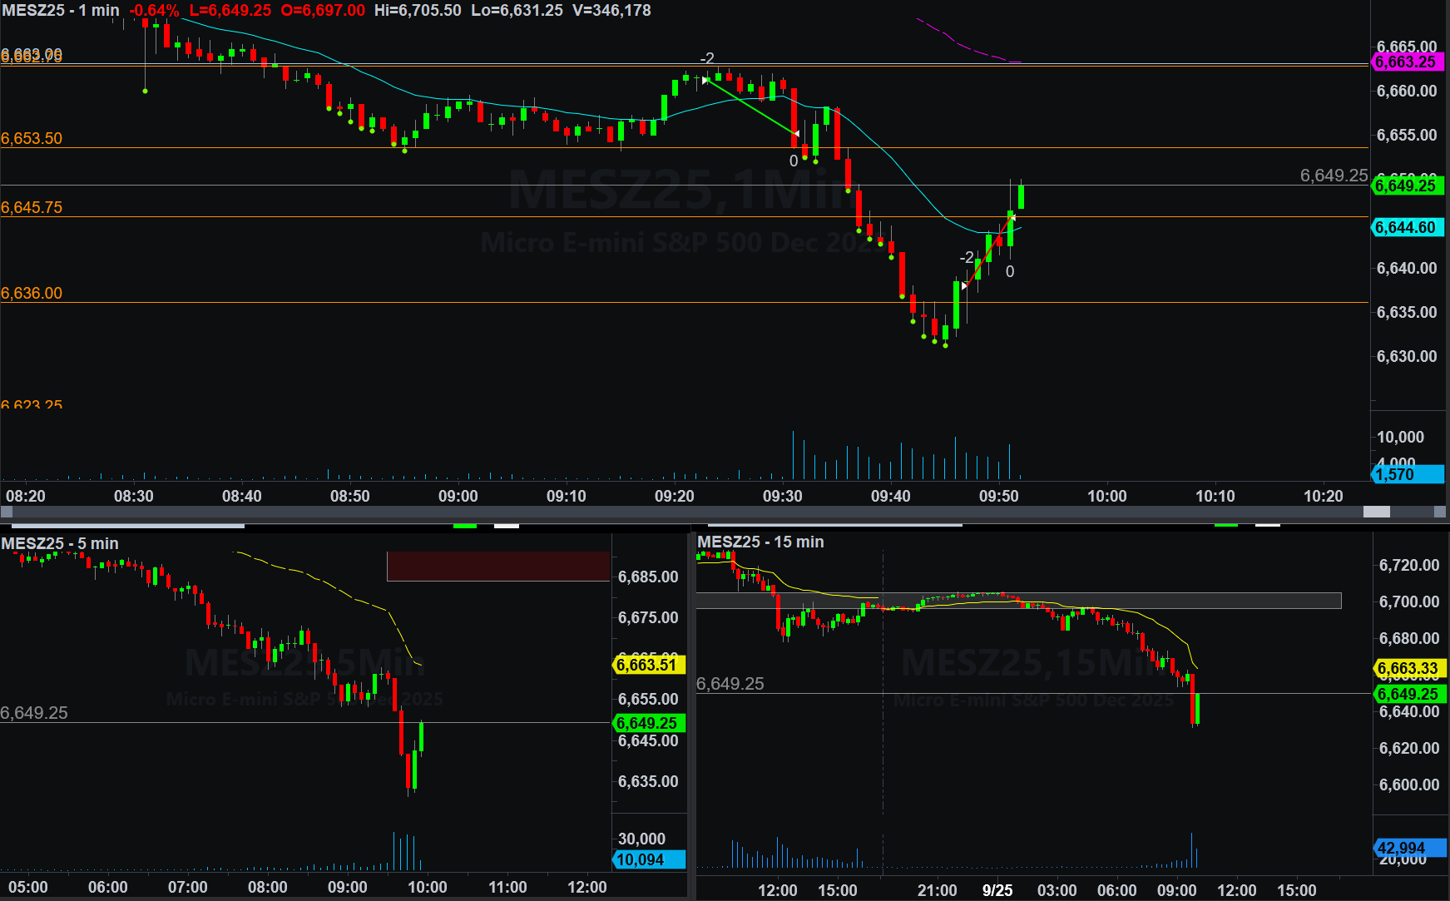Click the blue 1,570 volume tag
Viewport: 1450px width, 901px height.
point(1406,474)
